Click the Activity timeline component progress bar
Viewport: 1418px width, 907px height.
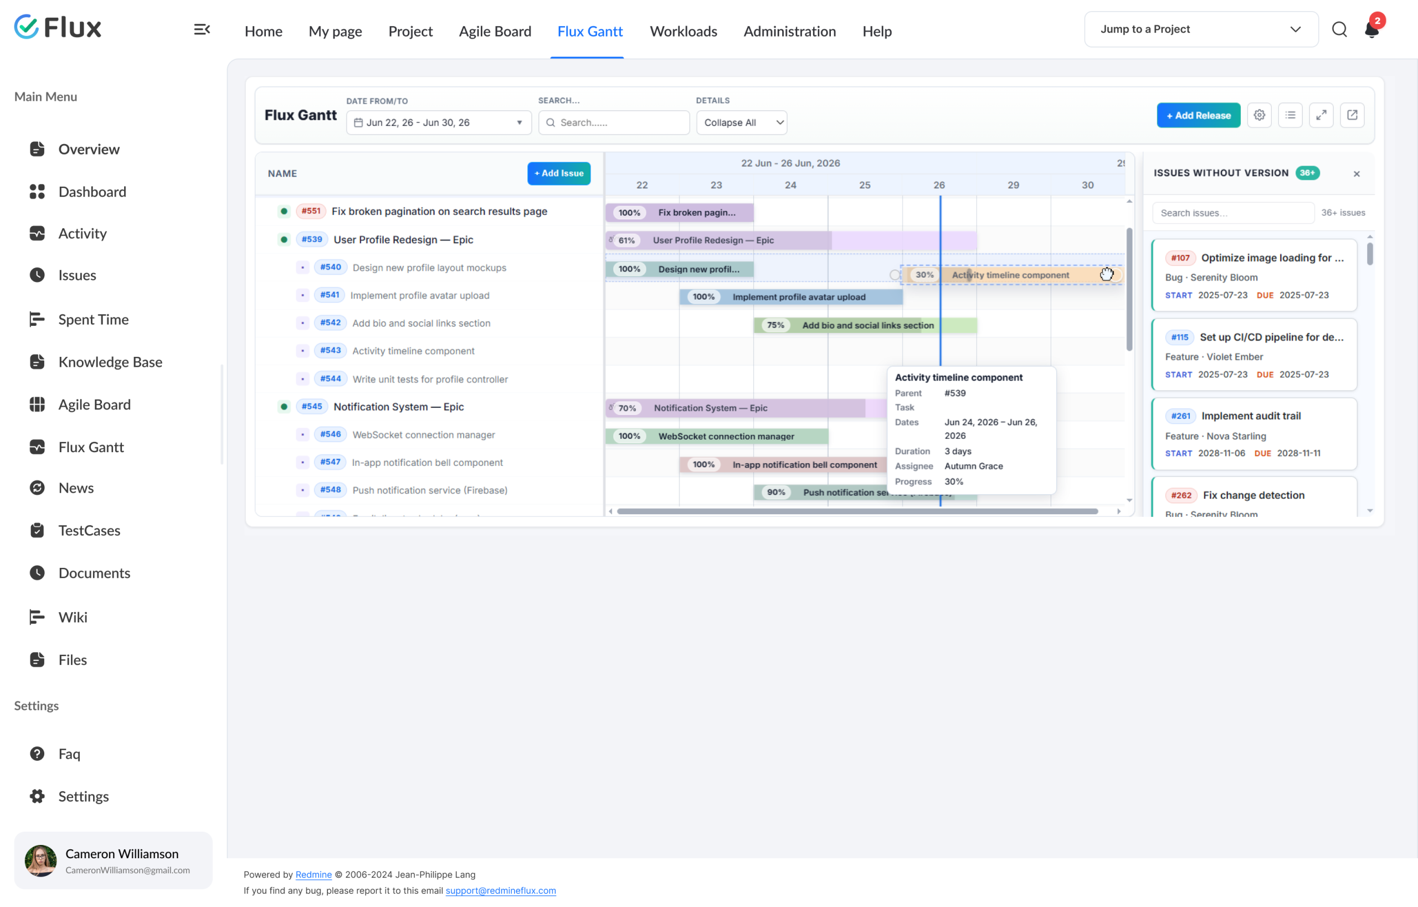point(1011,274)
